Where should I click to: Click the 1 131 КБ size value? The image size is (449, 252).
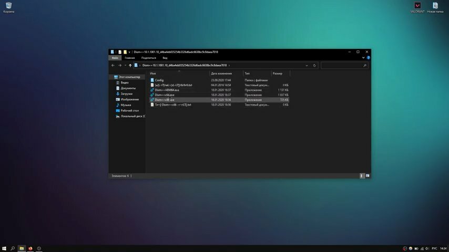pos(283,90)
